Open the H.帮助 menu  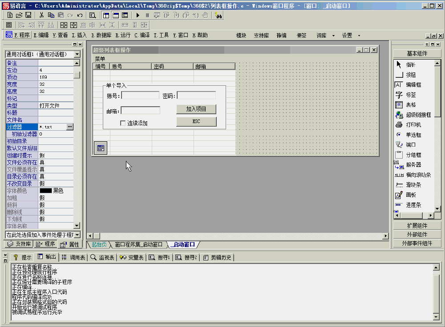tap(200, 35)
